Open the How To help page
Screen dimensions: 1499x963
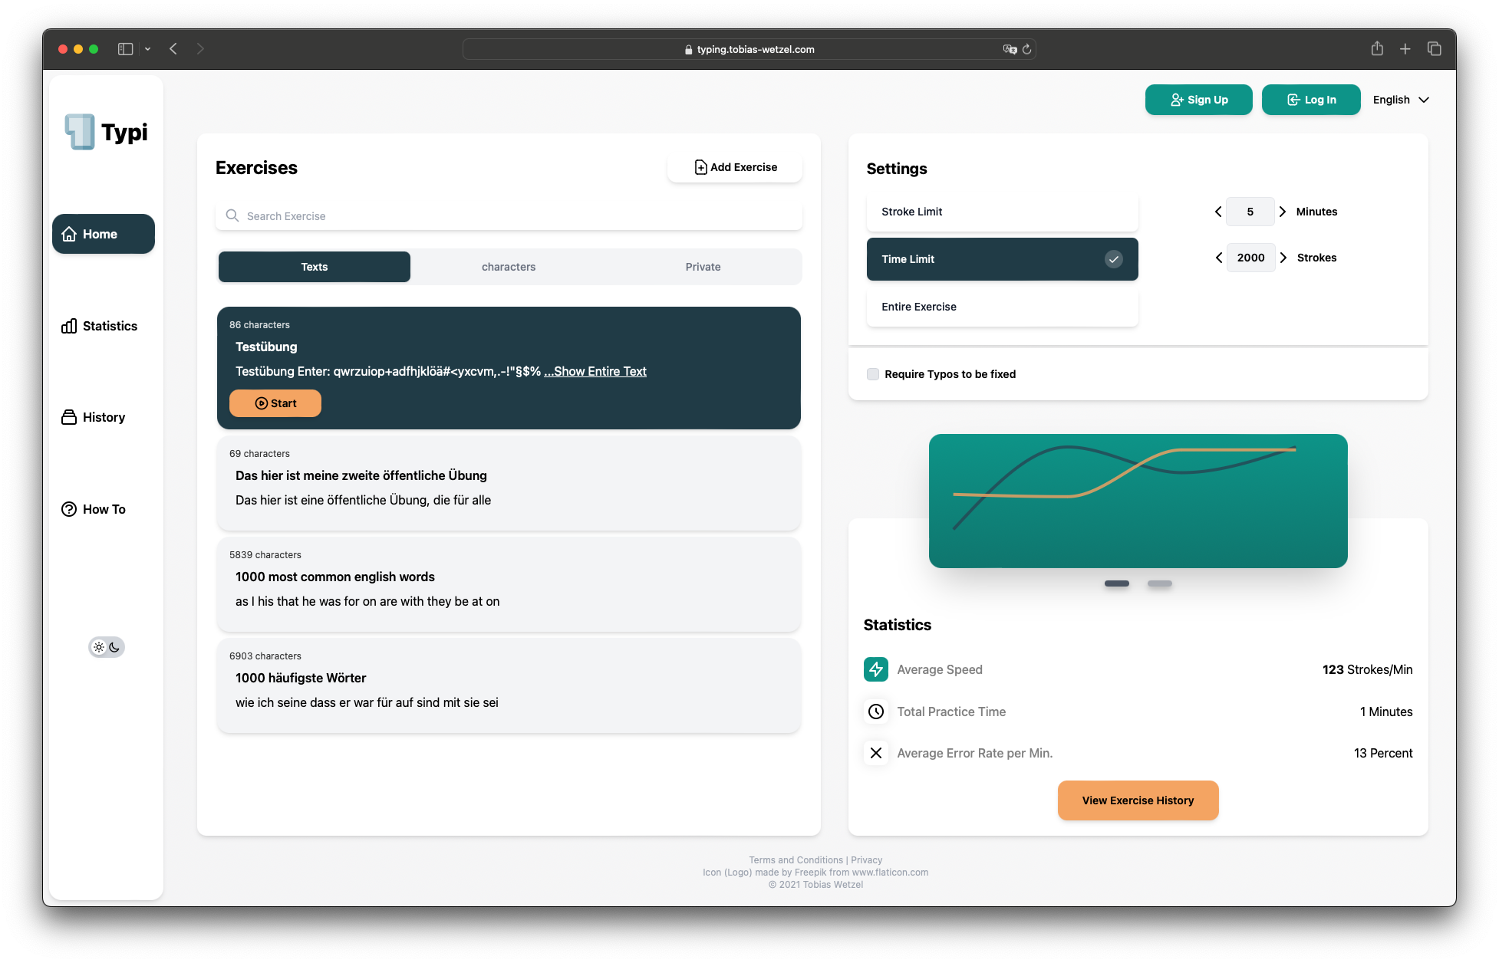(94, 509)
